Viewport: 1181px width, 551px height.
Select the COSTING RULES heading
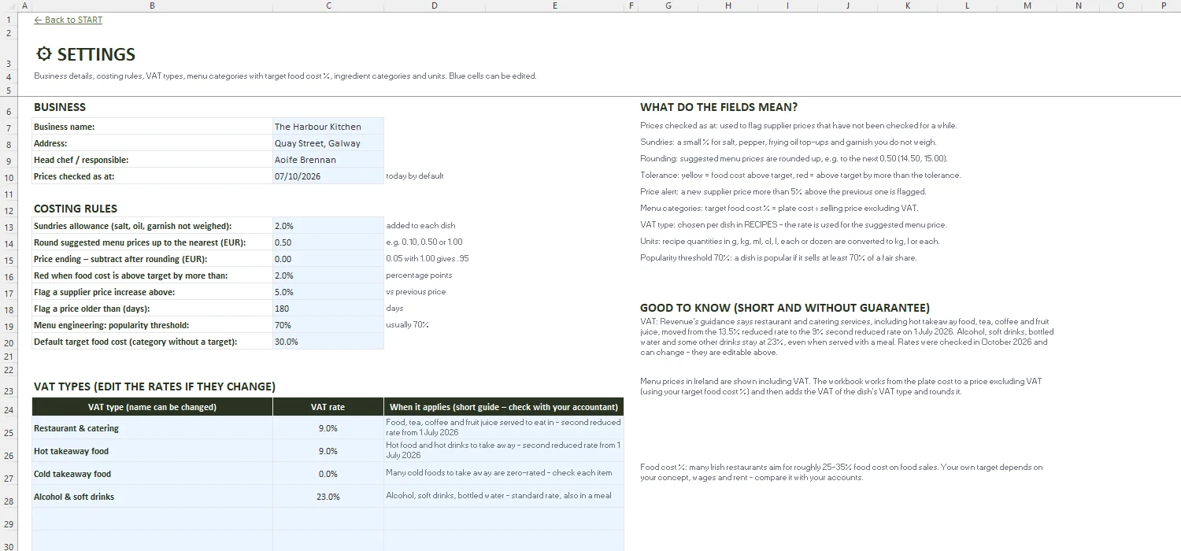tap(76, 209)
